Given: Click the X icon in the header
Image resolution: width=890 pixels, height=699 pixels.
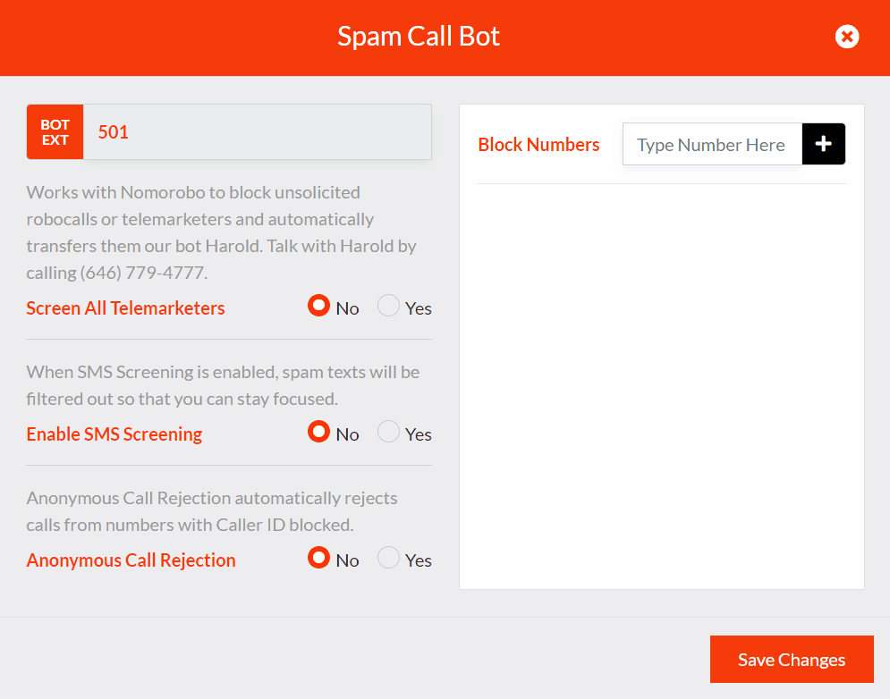Looking at the screenshot, I should [x=847, y=37].
